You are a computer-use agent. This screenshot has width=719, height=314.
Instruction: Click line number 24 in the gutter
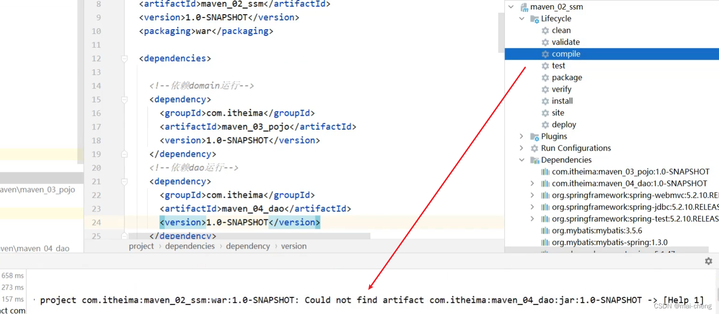96,223
